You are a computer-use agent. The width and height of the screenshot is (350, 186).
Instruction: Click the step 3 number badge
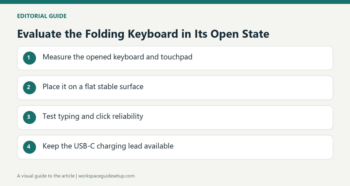pyautogui.click(x=29, y=117)
